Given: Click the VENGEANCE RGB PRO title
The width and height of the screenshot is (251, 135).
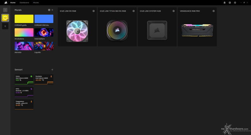Looking at the screenshot, I should click(190, 11).
